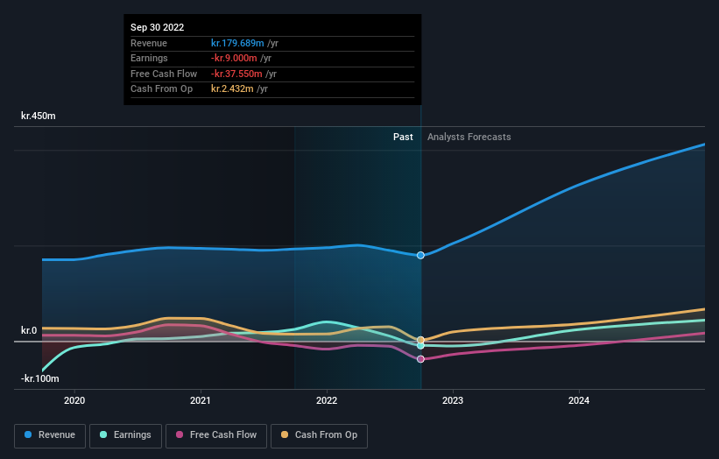Click the Past label
The height and width of the screenshot is (459, 719).
[x=403, y=137]
